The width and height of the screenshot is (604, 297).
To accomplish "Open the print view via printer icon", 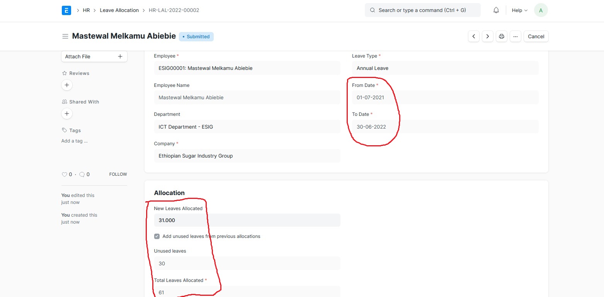I will click(501, 36).
